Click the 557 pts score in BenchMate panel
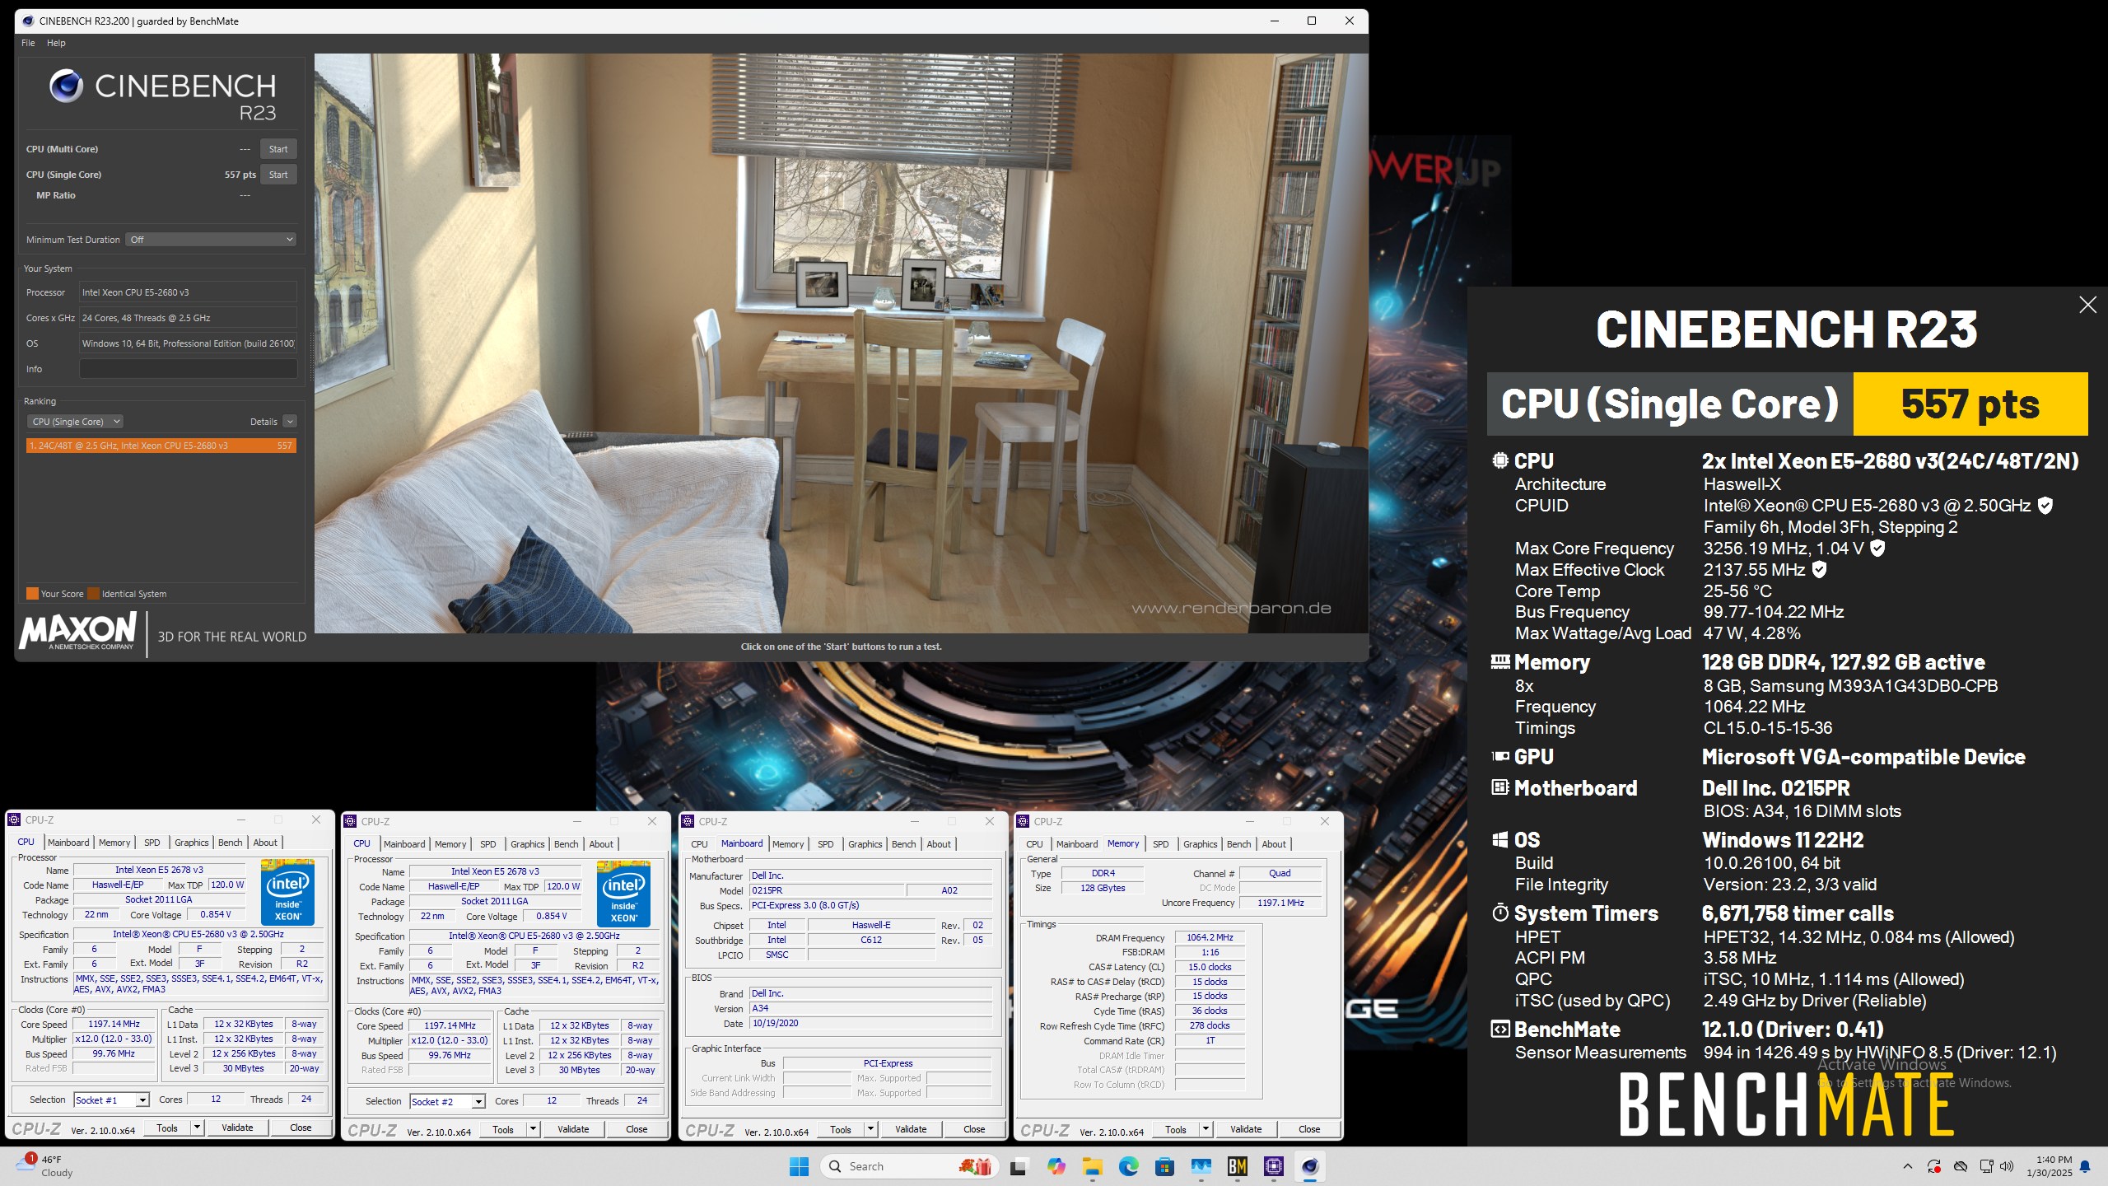This screenshot has height=1186, width=2108. click(x=1970, y=404)
